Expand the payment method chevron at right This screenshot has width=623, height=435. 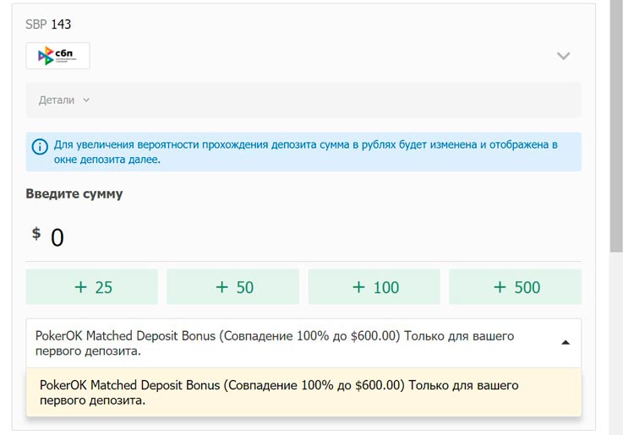(563, 57)
